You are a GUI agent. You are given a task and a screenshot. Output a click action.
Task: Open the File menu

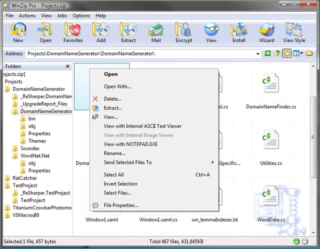pyautogui.click(x=9, y=15)
